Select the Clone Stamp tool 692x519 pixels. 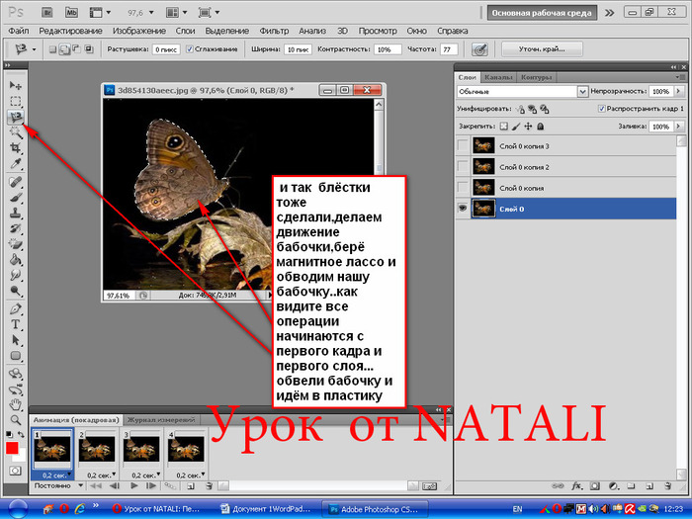click(16, 213)
